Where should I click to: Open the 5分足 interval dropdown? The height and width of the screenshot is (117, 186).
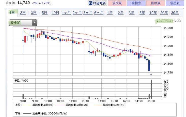coord(23,23)
